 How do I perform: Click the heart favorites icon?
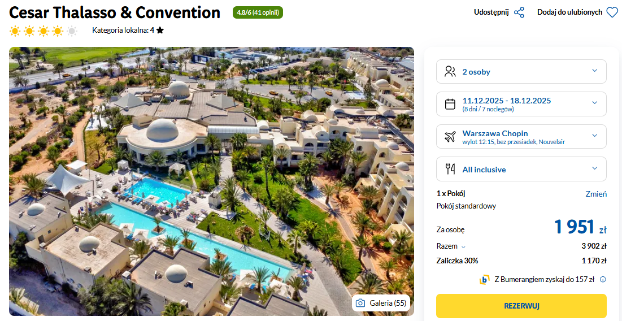pyautogui.click(x=612, y=12)
